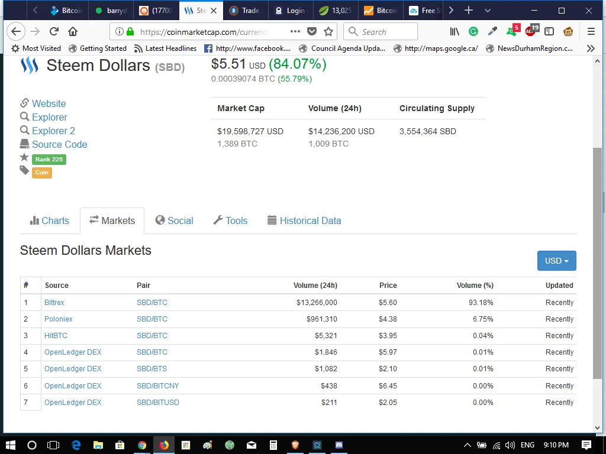Open SBD/BTS pair on OpenLedger DEX
The width and height of the screenshot is (606, 454).
(x=152, y=369)
